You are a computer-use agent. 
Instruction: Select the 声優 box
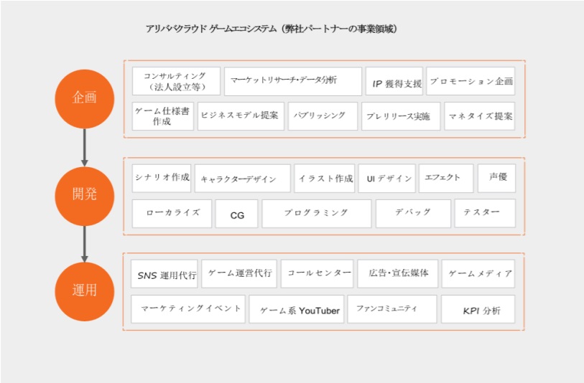click(x=496, y=179)
